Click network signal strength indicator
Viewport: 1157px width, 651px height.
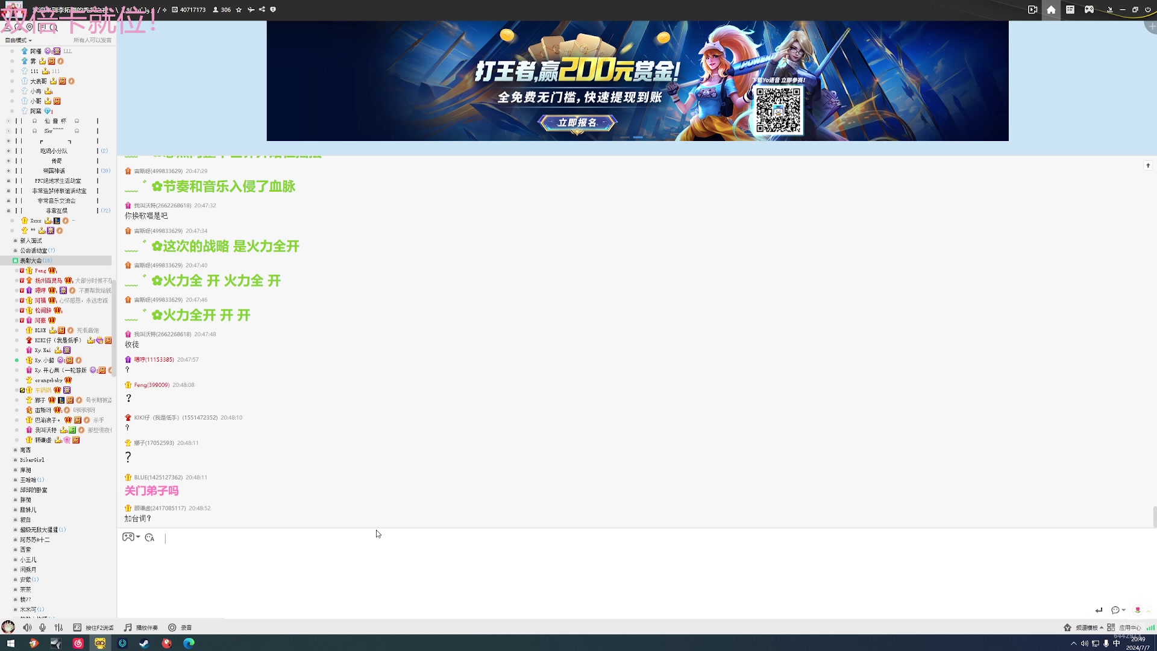click(x=1150, y=627)
